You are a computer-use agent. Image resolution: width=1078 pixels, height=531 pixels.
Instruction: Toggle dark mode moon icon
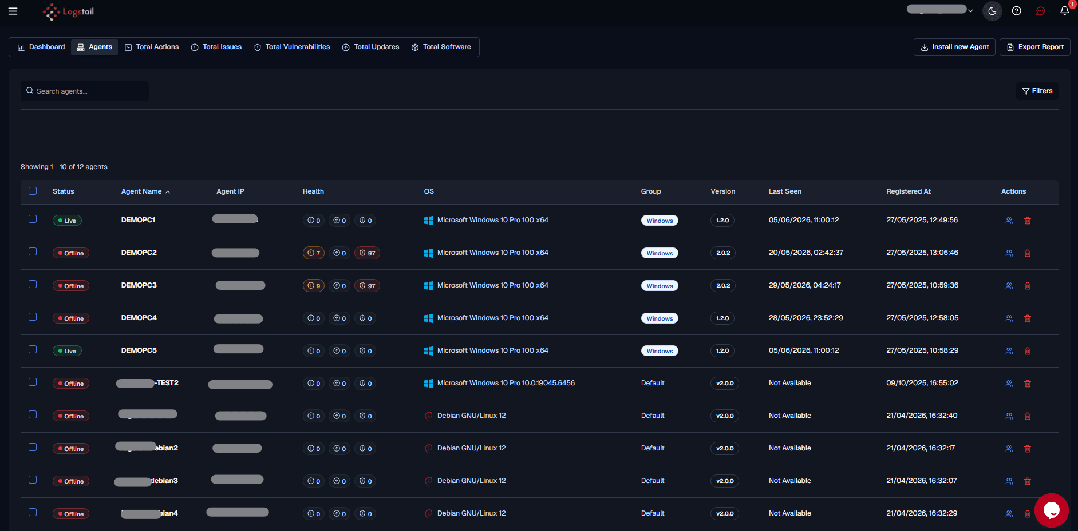coord(992,11)
